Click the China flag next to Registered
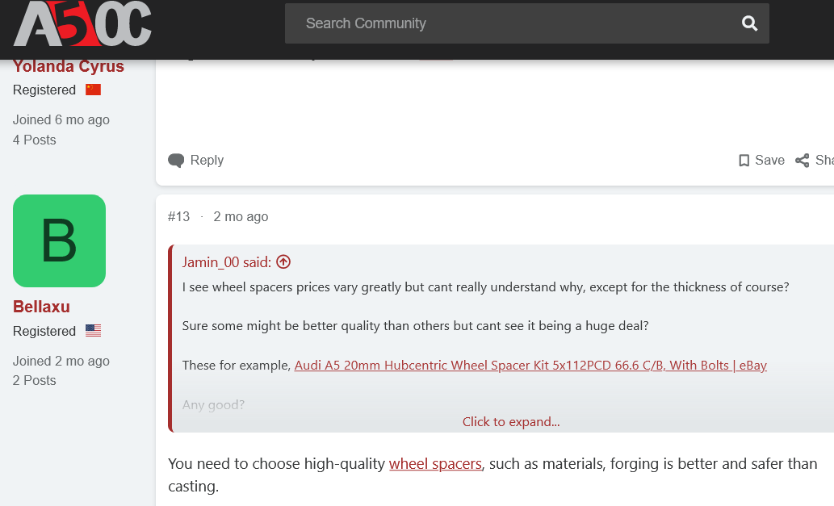This screenshot has width=834, height=506. [93, 90]
